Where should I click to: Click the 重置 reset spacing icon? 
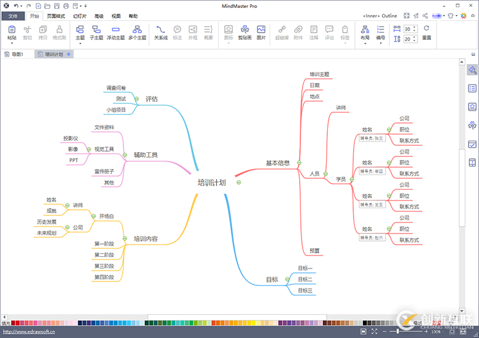(426, 33)
